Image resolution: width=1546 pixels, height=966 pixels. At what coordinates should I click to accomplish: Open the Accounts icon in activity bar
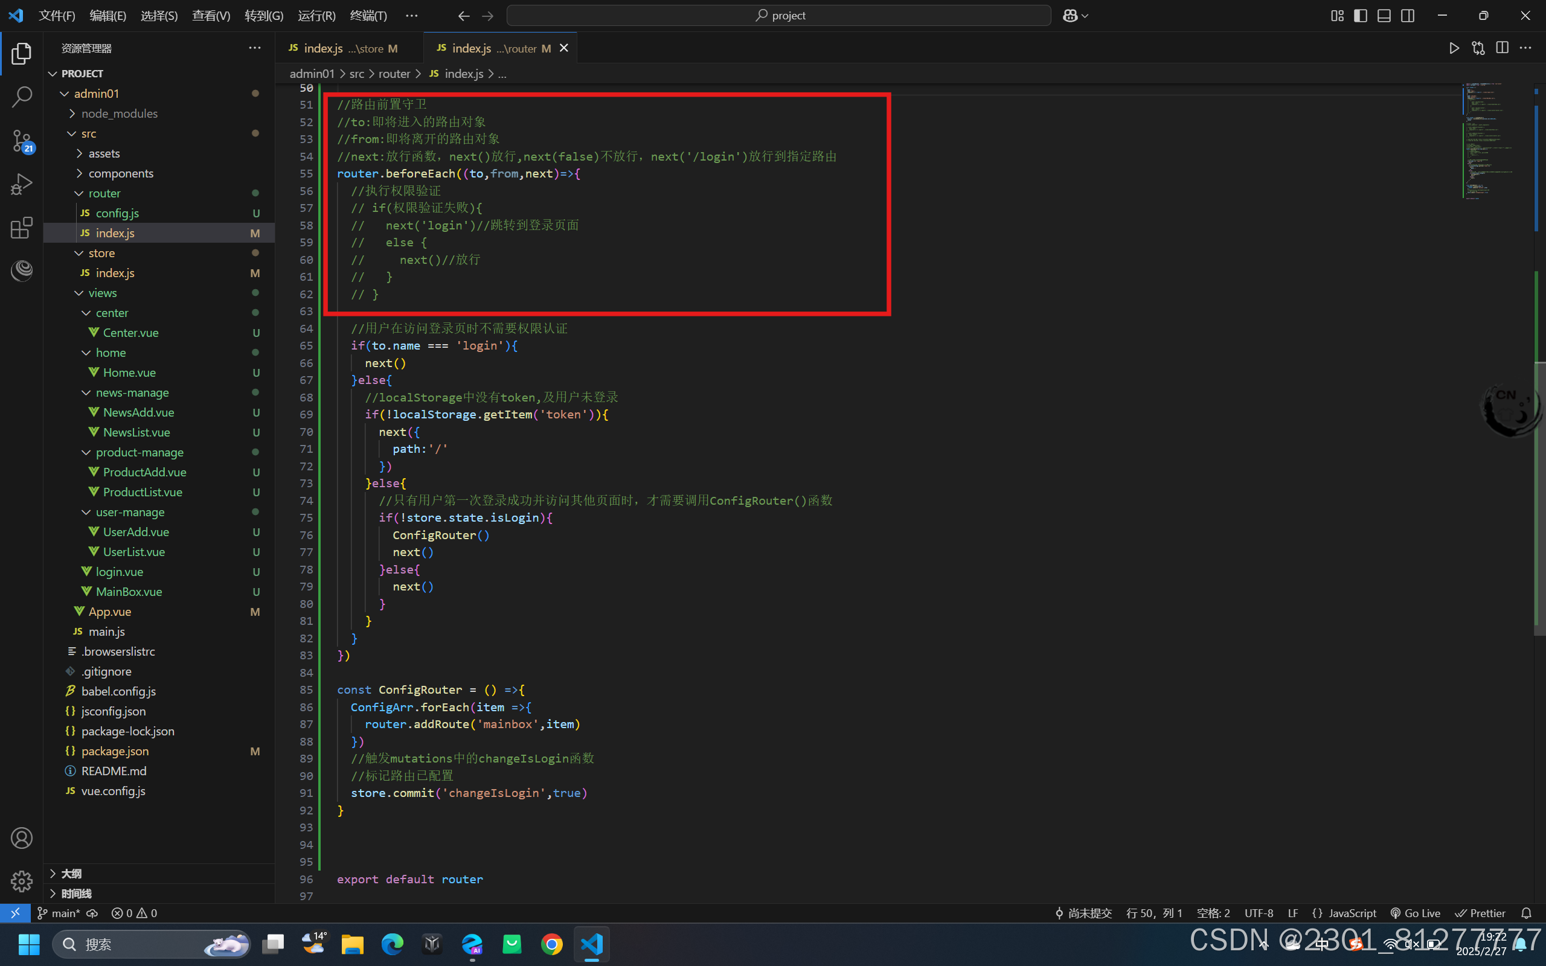pyautogui.click(x=22, y=837)
